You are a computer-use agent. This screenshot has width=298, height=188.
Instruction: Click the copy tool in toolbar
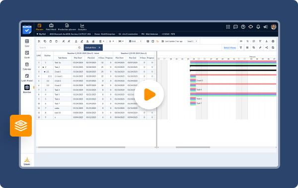tap(45, 41)
